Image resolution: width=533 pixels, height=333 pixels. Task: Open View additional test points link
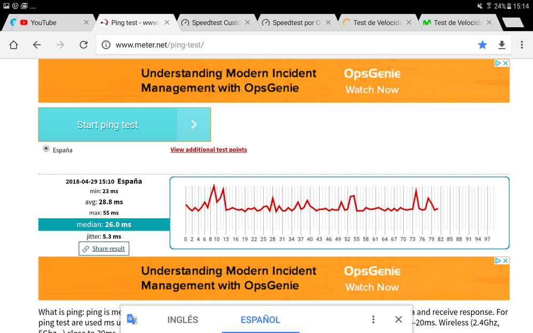208,149
